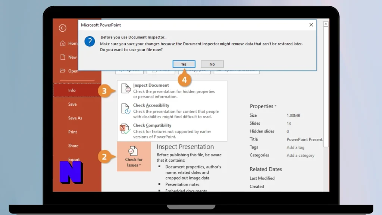The height and width of the screenshot is (215, 382).
Task: Click the Slides count 13
Action: click(289, 123)
